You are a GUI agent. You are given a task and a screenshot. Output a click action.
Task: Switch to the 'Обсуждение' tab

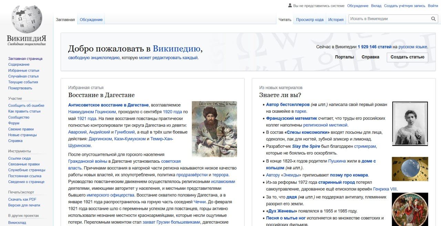pos(91,20)
